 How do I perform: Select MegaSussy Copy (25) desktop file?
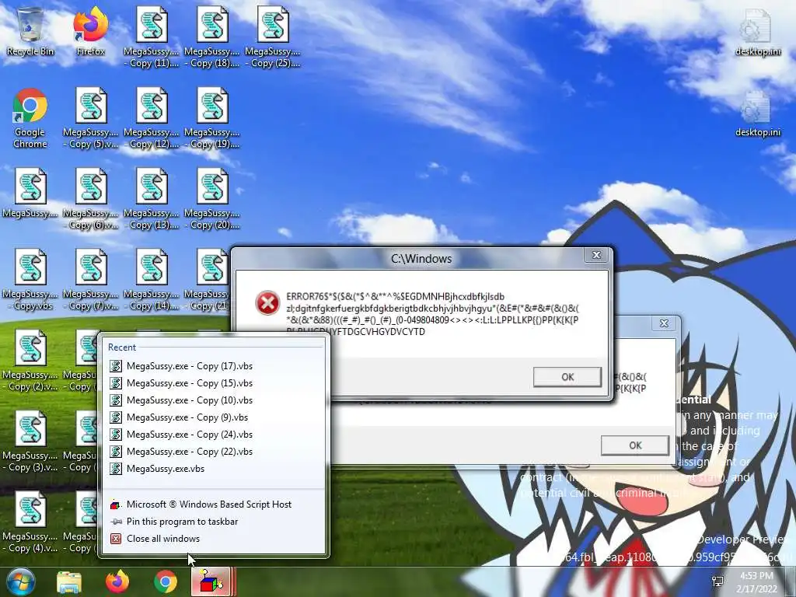pyautogui.click(x=273, y=37)
